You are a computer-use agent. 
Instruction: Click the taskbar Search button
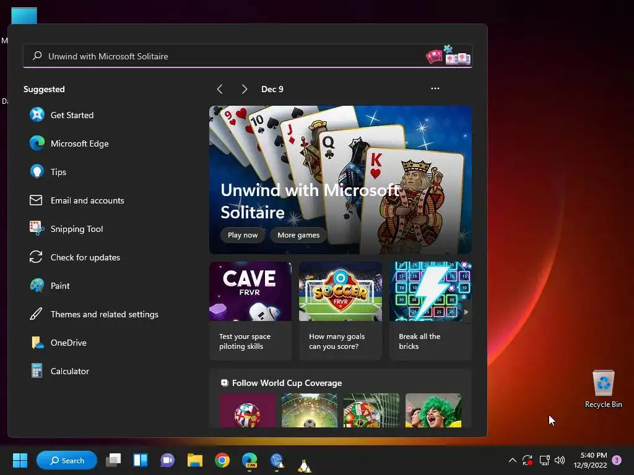point(67,460)
